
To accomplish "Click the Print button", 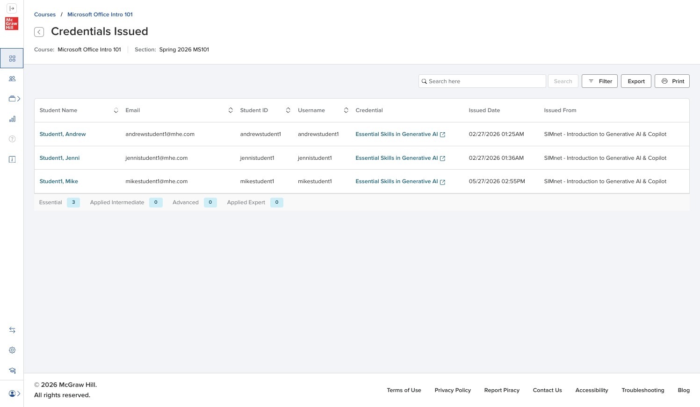I will tap(672, 81).
